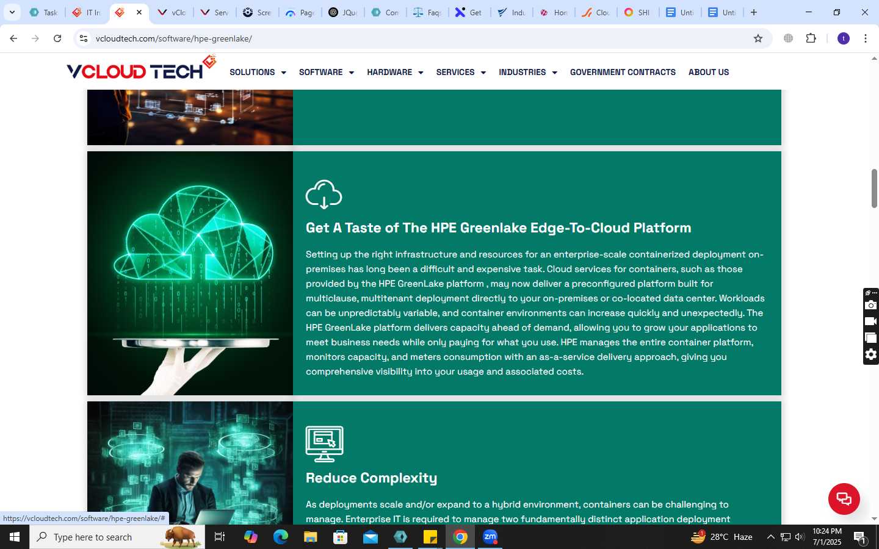879x549 pixels.
Task: Click the gear settings icon on side panel
Action: point(871,354)
